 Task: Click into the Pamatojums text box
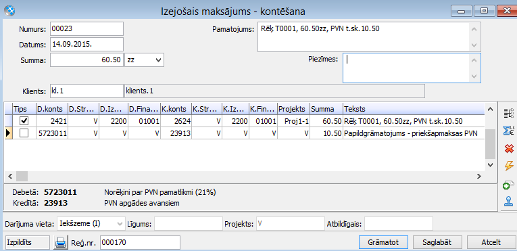(363, 37)
